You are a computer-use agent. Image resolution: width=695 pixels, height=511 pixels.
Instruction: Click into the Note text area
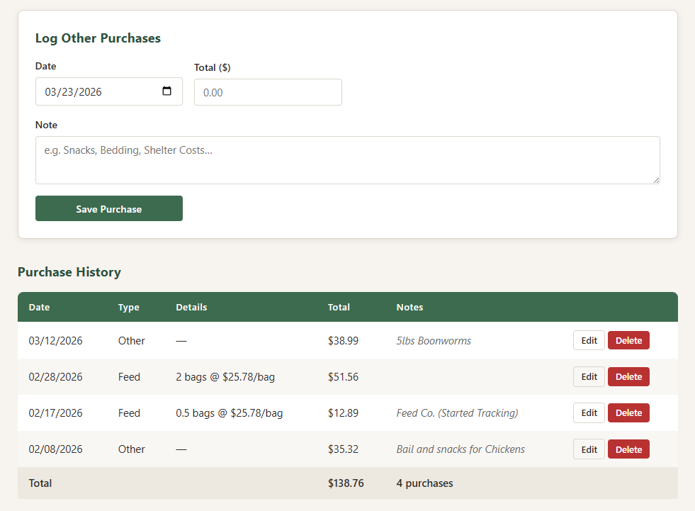point(347,160)
